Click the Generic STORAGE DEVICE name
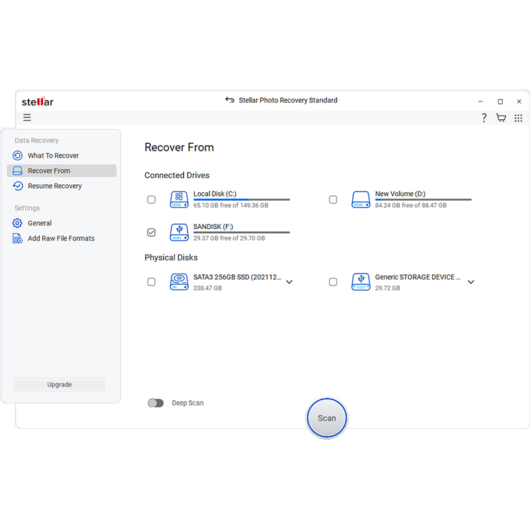 [418, 277]
